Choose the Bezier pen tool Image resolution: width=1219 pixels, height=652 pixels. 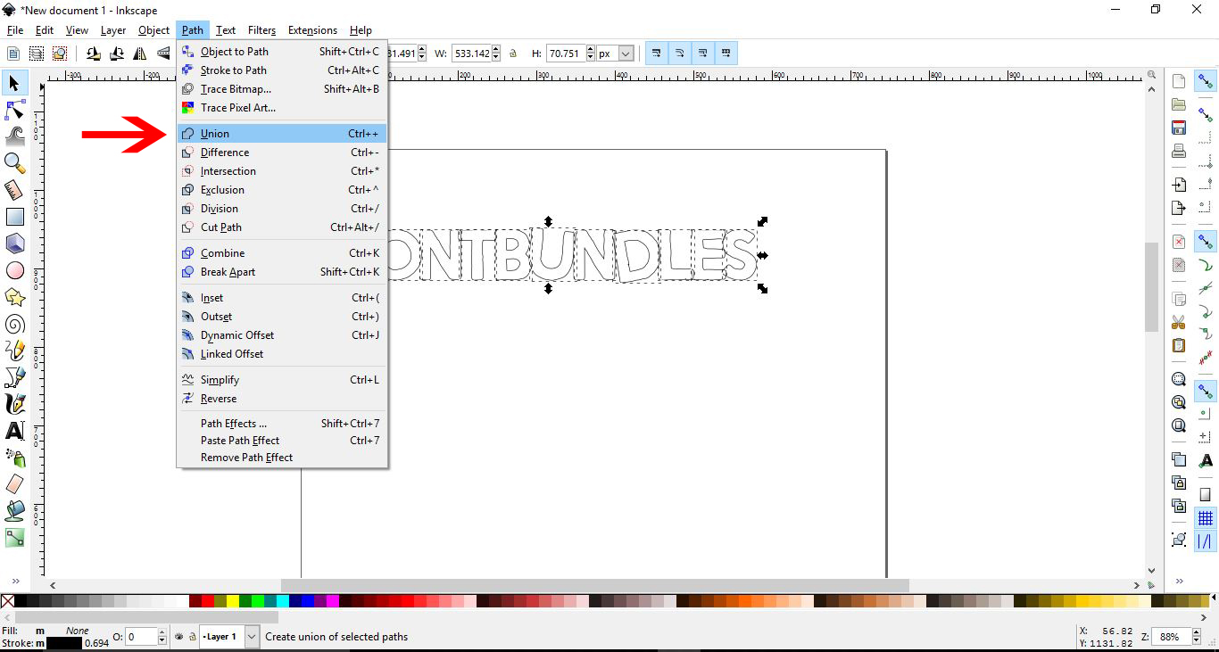point(14,377)
